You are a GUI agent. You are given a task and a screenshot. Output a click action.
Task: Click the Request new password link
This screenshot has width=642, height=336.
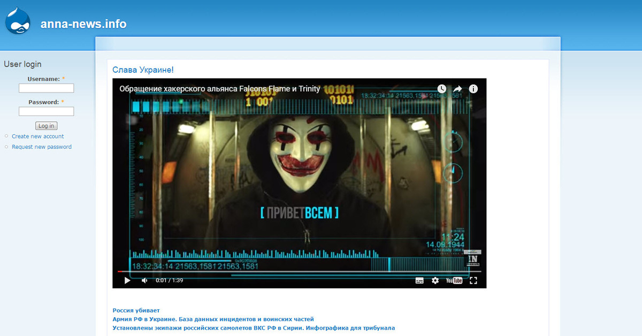[41, 147]
